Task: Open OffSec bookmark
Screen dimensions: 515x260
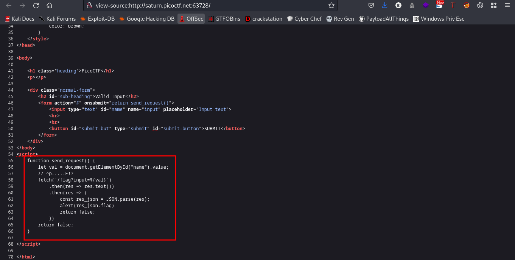Action: coord(191,19)
